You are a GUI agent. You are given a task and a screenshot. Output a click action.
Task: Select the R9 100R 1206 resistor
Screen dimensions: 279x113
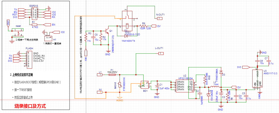click(x=143, y=26)
